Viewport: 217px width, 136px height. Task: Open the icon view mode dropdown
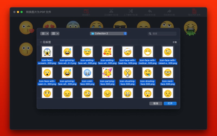44,33
